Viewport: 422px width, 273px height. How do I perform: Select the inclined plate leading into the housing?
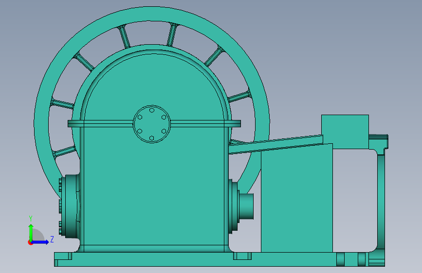(x=276, y=144)
